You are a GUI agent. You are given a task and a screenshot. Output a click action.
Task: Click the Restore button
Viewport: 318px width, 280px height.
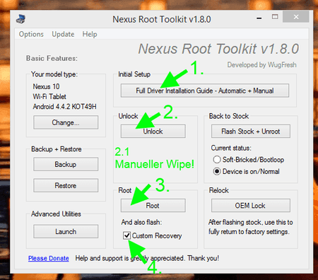(66, 185)
